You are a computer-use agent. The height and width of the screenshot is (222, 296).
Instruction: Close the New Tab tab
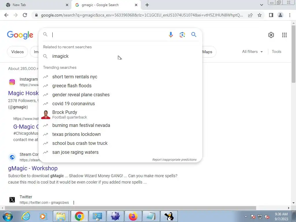point(67,5)
